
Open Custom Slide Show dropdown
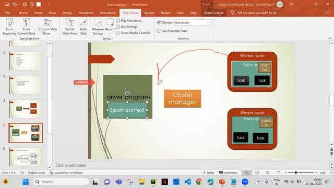tap(47, 27)
